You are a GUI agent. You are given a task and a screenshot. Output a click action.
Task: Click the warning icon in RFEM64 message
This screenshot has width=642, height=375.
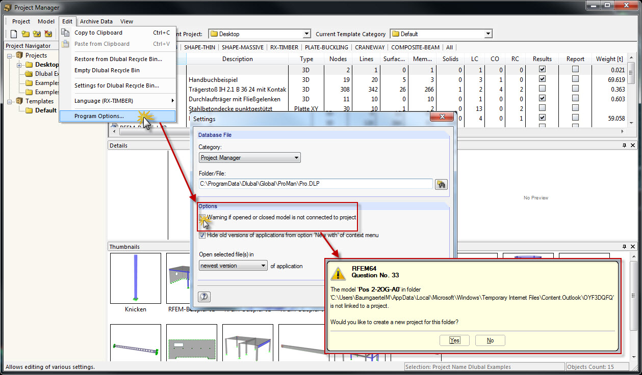click(338, 273)
